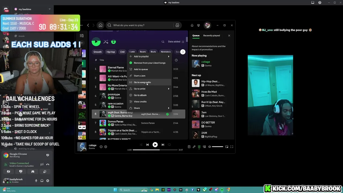Screen dimensions: 343x193
Task: Choose View credits in context menu
Action: [x=149, y=102]
